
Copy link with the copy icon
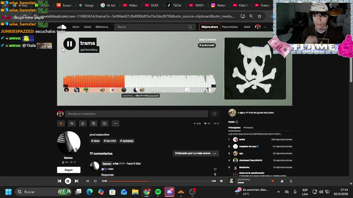[93, 123]
